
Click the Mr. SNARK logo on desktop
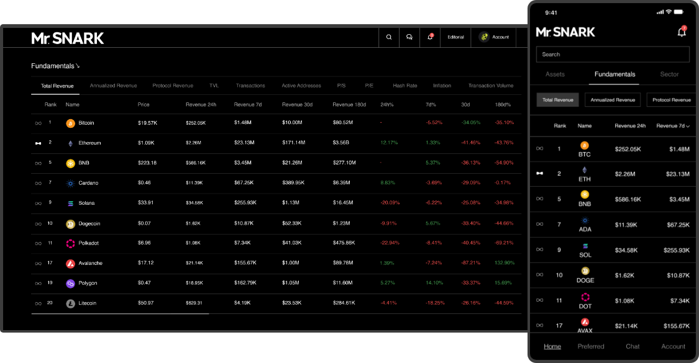(67, 38)
